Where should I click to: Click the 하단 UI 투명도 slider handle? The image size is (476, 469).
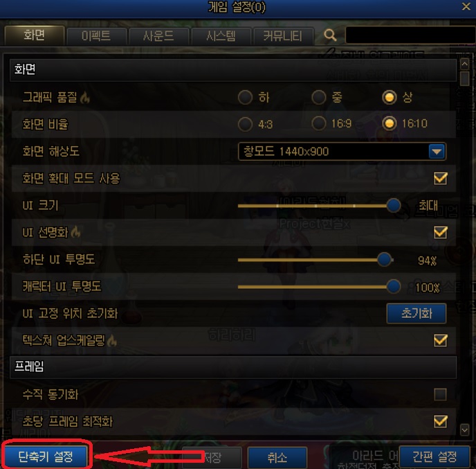[x=384, y=260]
